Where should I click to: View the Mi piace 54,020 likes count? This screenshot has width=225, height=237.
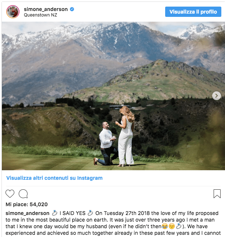27,204
